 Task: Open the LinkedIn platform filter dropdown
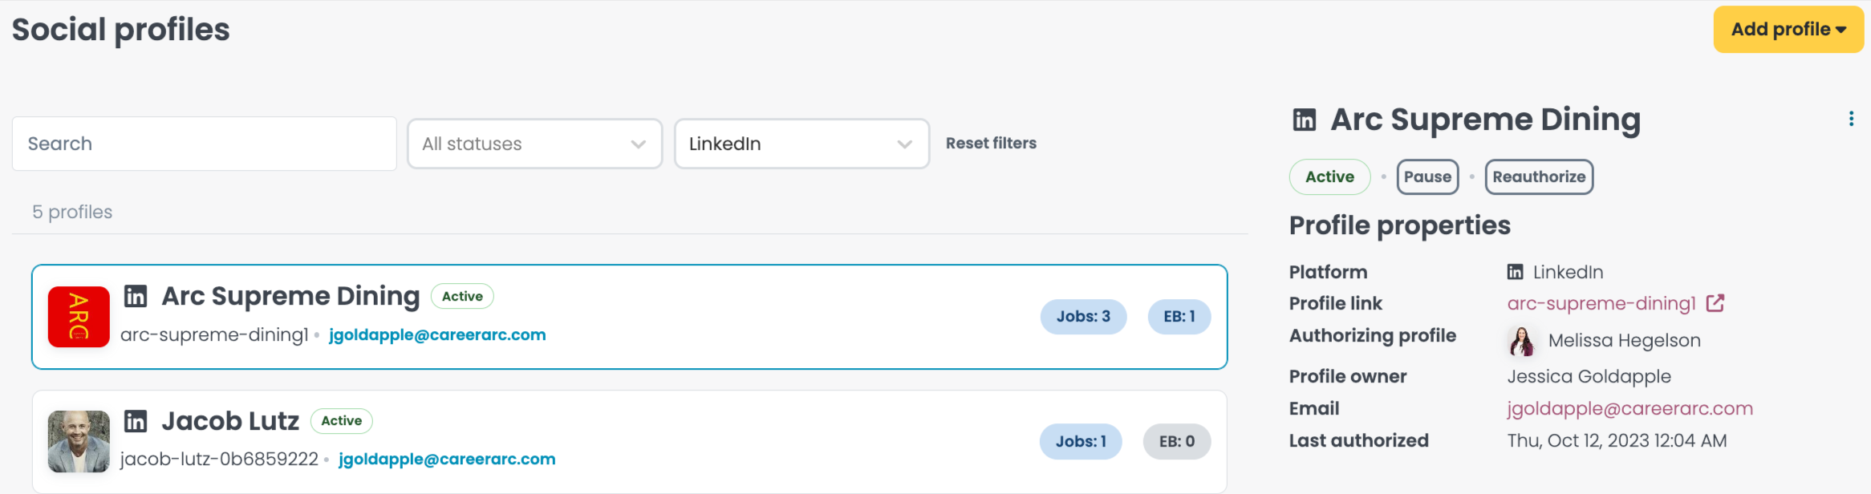[x=802, y=144]
